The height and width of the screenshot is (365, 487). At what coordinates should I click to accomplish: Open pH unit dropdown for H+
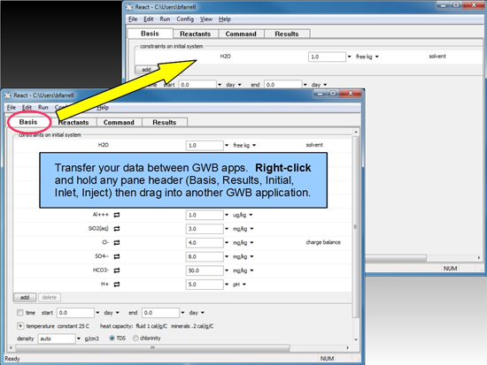pos(244,285)
